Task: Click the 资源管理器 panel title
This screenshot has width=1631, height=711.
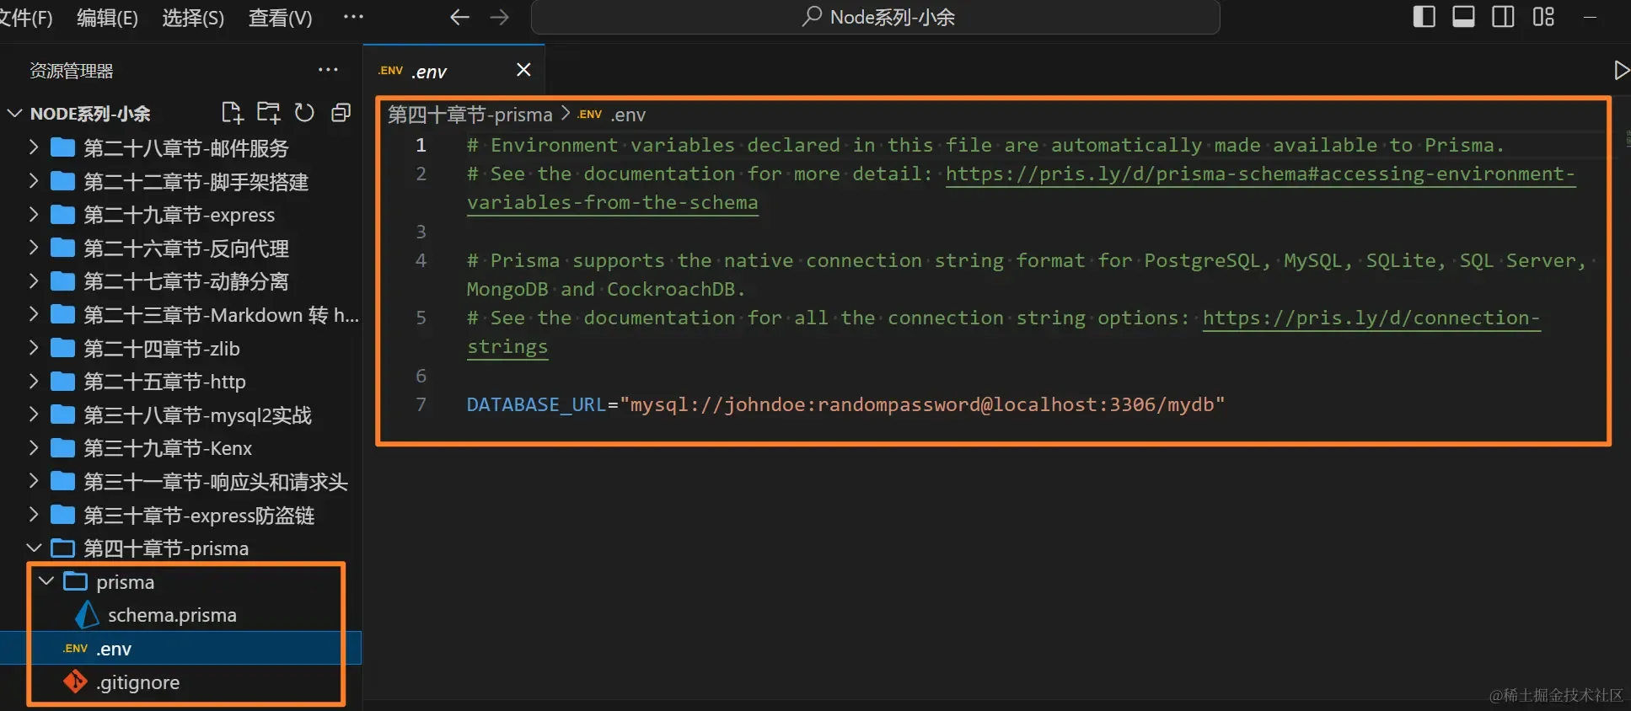Action: 72,71
